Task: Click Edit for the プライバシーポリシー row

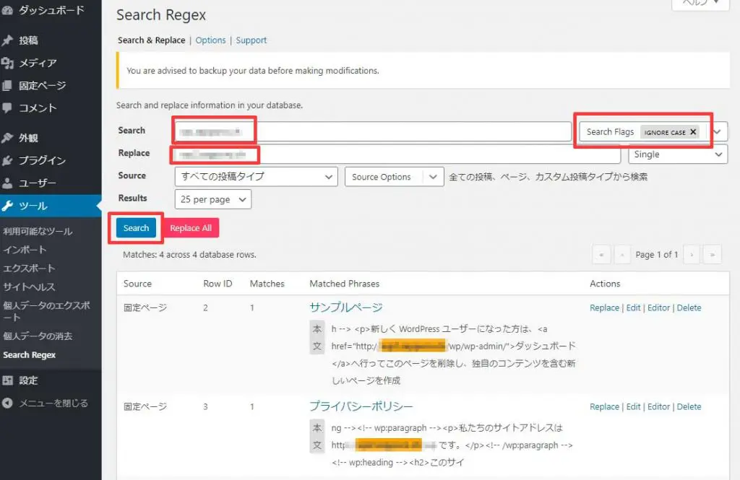Action: 633,406
